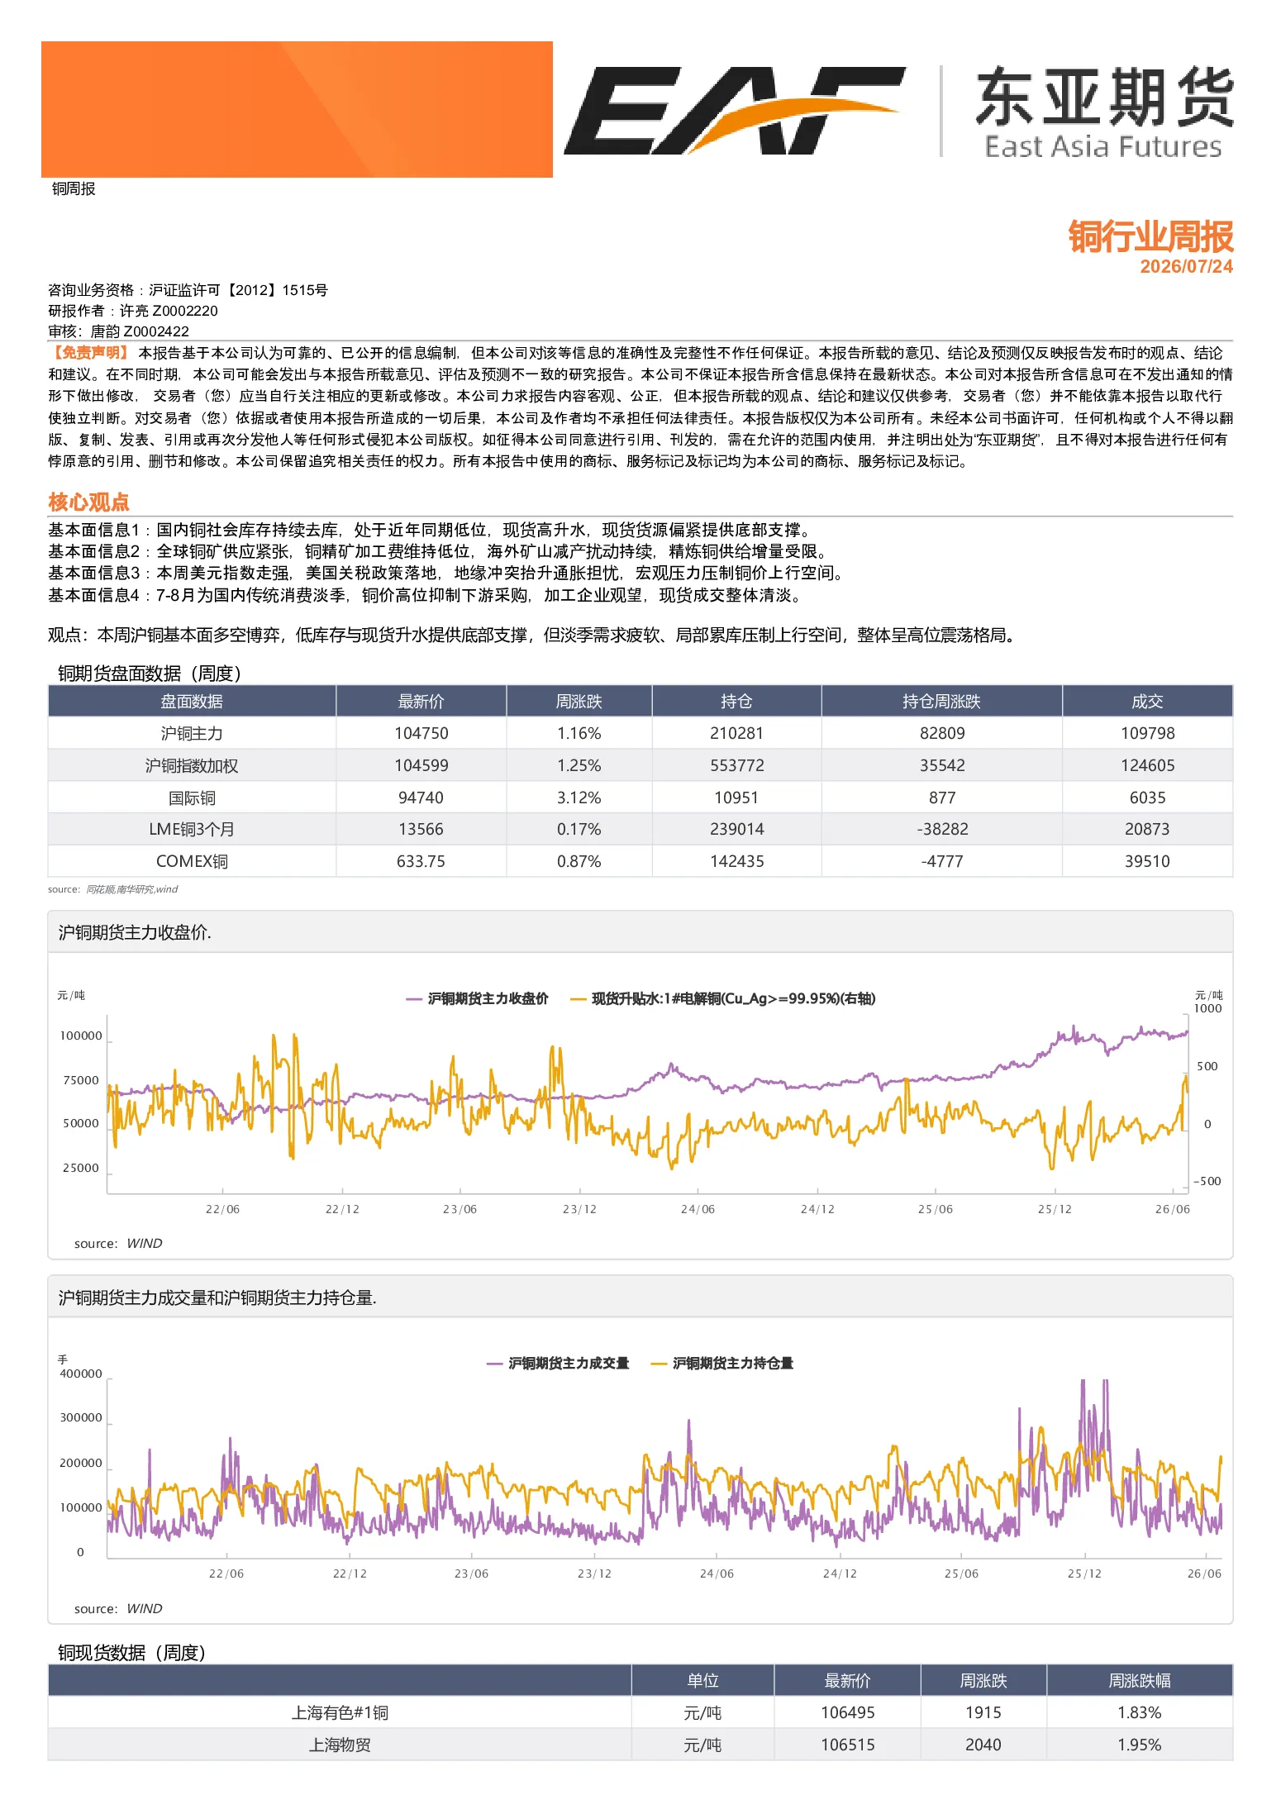The image size is (1281, 1795).
Task: Click the 24/06 tick in the price chart
Action: point(698,1209)
